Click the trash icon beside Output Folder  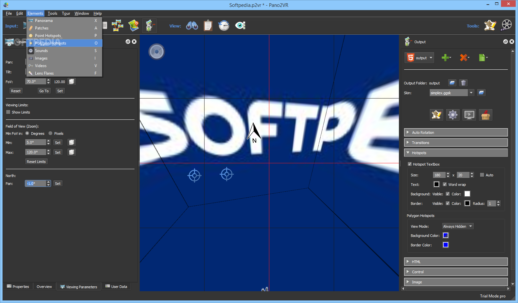[x=463, y=83]
